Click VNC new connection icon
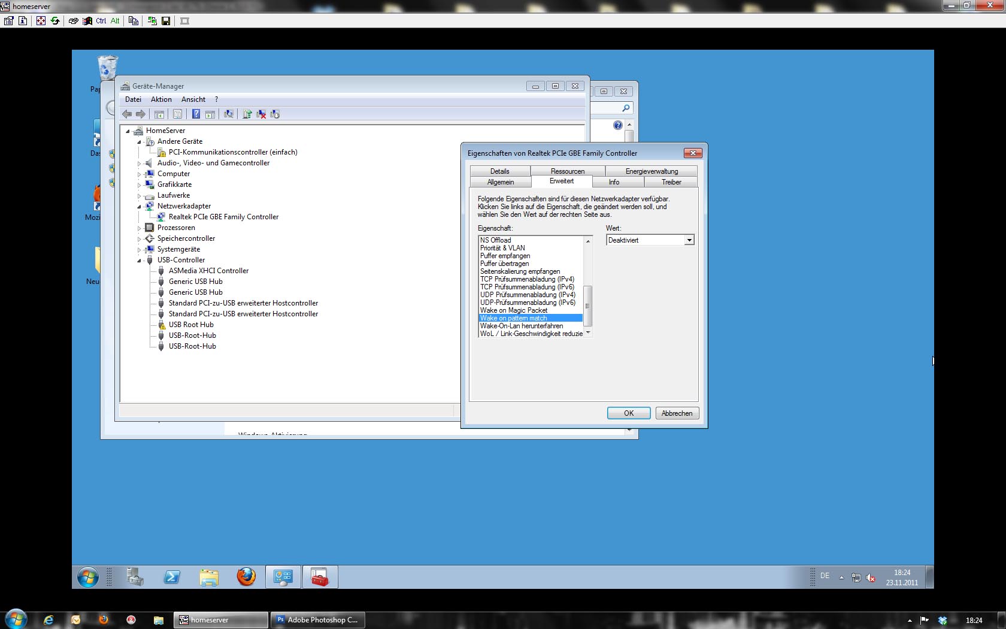This screenshot has width=1006, height=629. click(x=152, y=21)
